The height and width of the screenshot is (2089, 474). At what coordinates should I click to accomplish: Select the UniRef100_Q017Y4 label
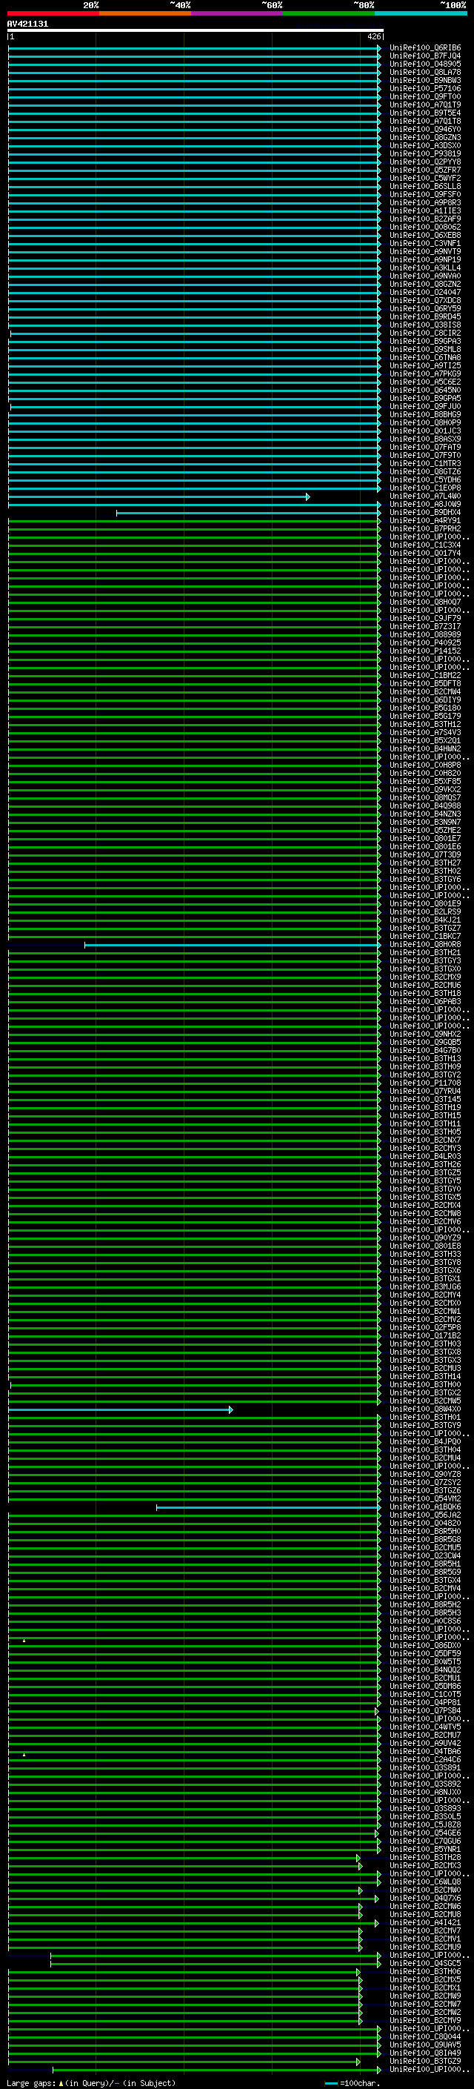[x=424, y=553]
